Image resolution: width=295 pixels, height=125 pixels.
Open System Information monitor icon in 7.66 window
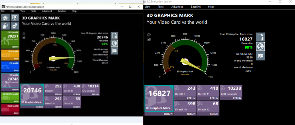pyautogui.click(x=15, y=18)
